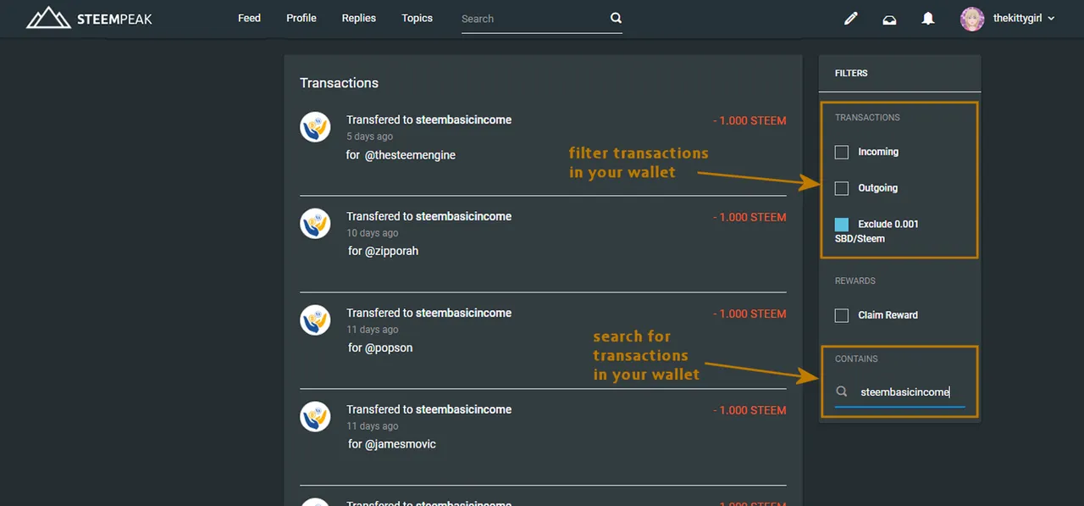Click the -1.000 STEEM amount for @jamesmovic
The image size is (1084, 506).
click(749, 410)
